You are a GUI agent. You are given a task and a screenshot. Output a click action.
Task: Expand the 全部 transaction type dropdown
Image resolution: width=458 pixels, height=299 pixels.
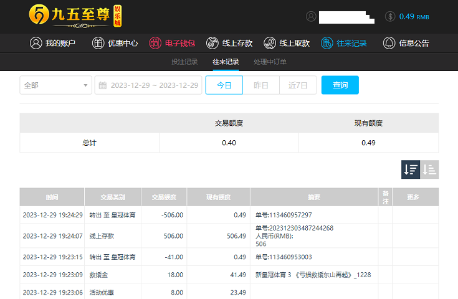click(55, 85)
